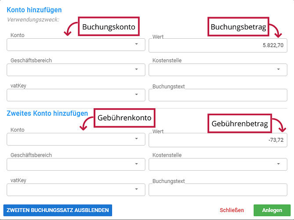Focus the first Buchungstext input field
Screen dimensions: 294x220
(218, 95)
